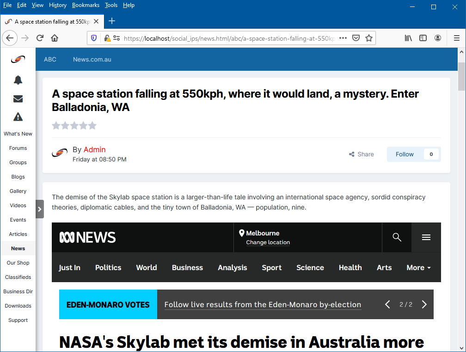Show next ticker headline arrow
Image resolution: width=466 pixels, height=352 pixels.
click(x=424, y=304)
